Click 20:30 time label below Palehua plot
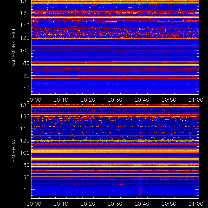 pyautogui.click(x=115, y=204)
